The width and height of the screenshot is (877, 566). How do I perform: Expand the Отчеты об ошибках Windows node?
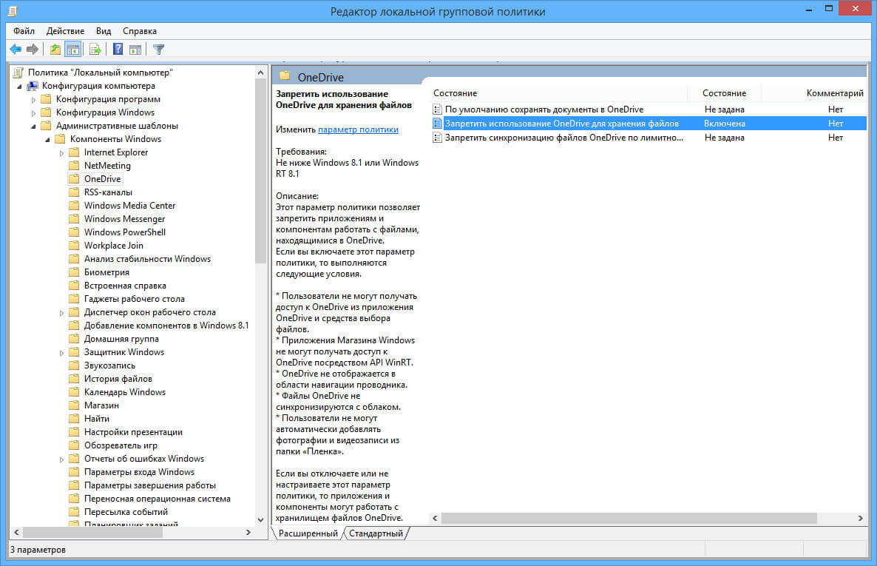tap(61, 459)
